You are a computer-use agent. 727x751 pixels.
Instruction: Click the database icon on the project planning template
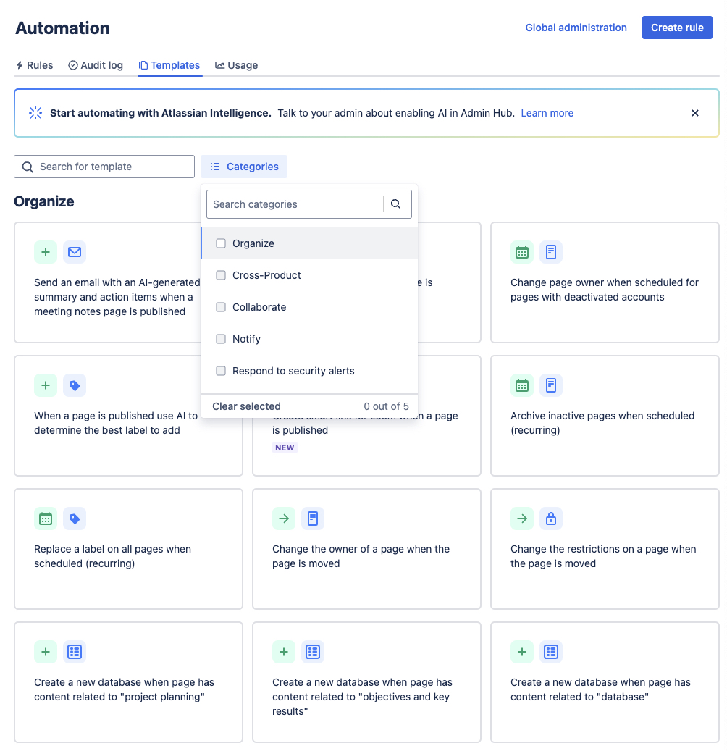[75, 652]
